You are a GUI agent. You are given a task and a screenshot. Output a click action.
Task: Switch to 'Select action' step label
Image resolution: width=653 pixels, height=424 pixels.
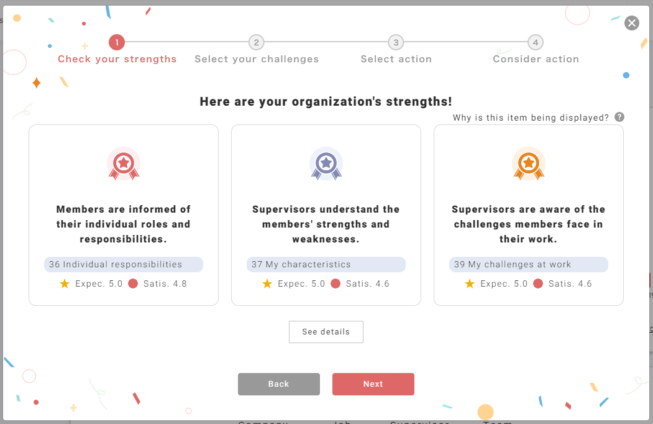396,59
